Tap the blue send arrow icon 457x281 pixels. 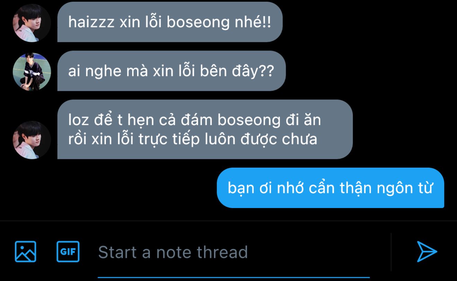pyautogui.click(x=427, y=251)
